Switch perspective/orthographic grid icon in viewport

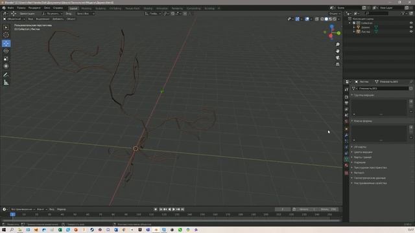tap(338, 65)
